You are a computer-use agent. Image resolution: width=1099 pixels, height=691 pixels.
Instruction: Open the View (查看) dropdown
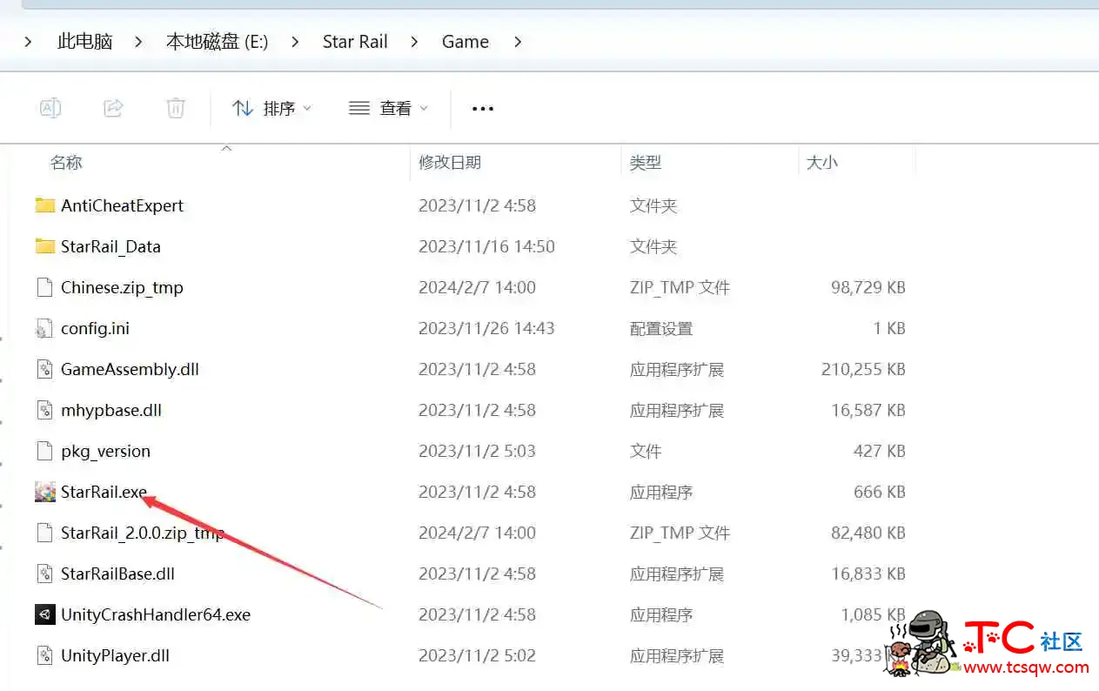point(388,108)
